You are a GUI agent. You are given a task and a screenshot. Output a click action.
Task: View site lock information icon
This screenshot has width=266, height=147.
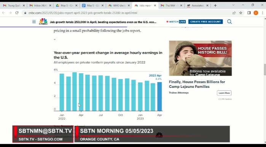click(25, 13)
